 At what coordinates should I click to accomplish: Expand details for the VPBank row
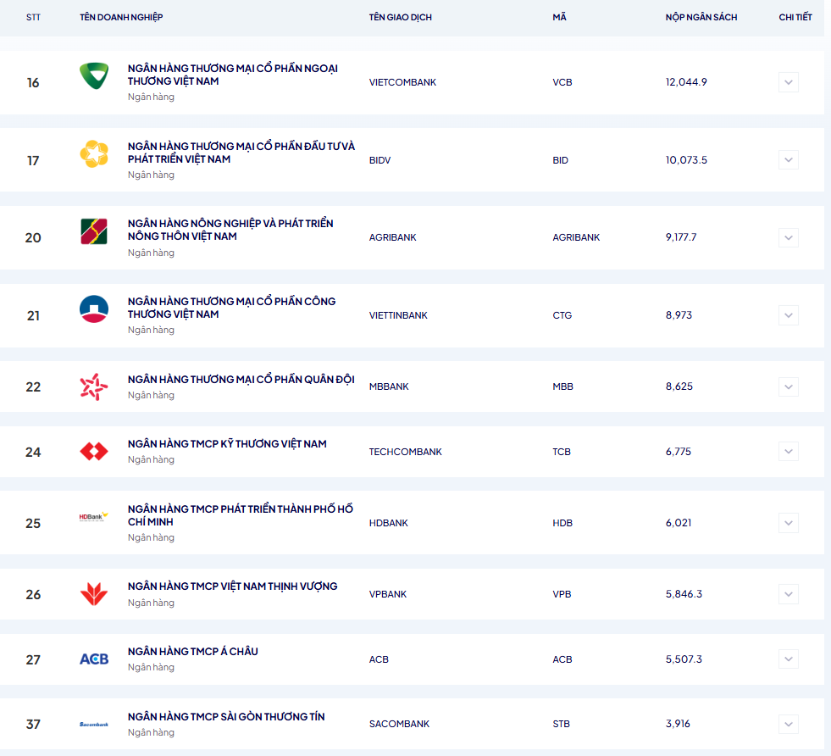788,594
